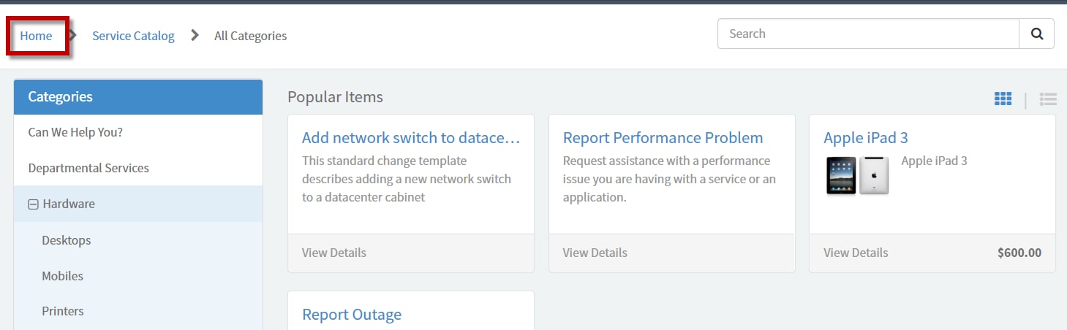Select Can We Help You? category
The image size is (1067, 330).
click(138, 133)
